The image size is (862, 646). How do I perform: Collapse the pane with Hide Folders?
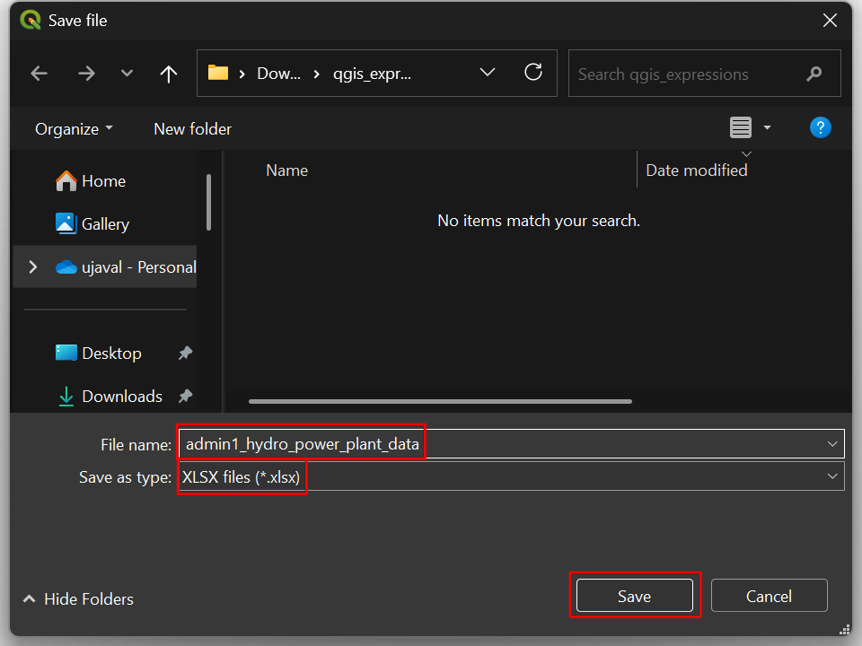78,598
